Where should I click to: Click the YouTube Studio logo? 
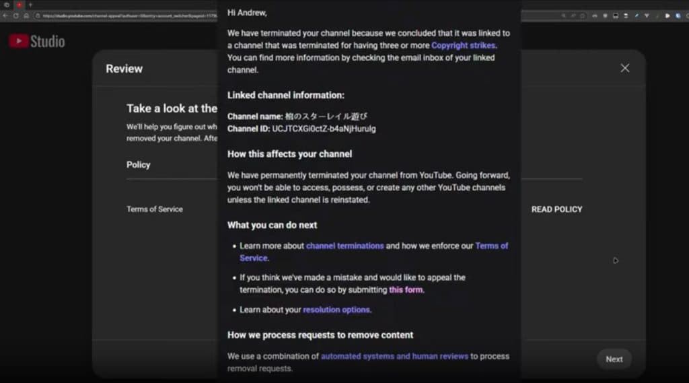coord(37,41)
